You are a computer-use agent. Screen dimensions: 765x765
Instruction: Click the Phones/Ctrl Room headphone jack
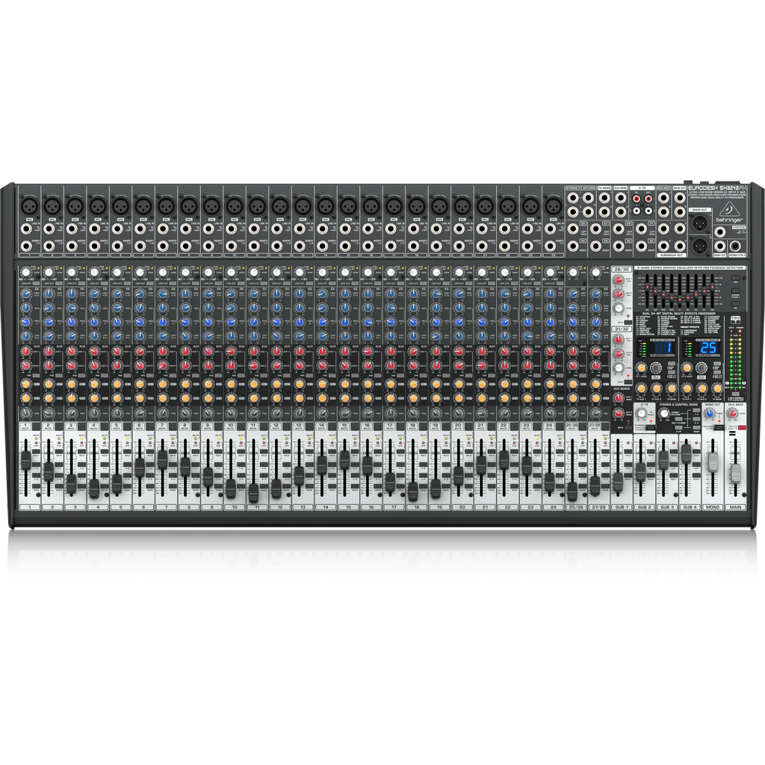click(735, 247)
